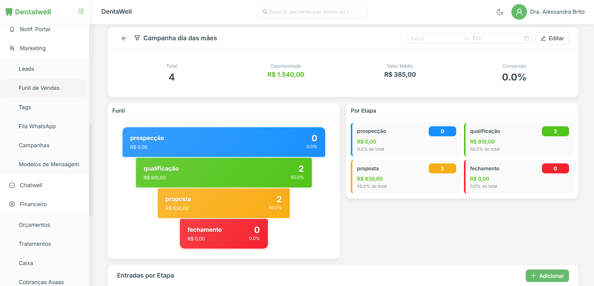Click the Total count 4
The image size is (594, 286).
click(171, 77)
